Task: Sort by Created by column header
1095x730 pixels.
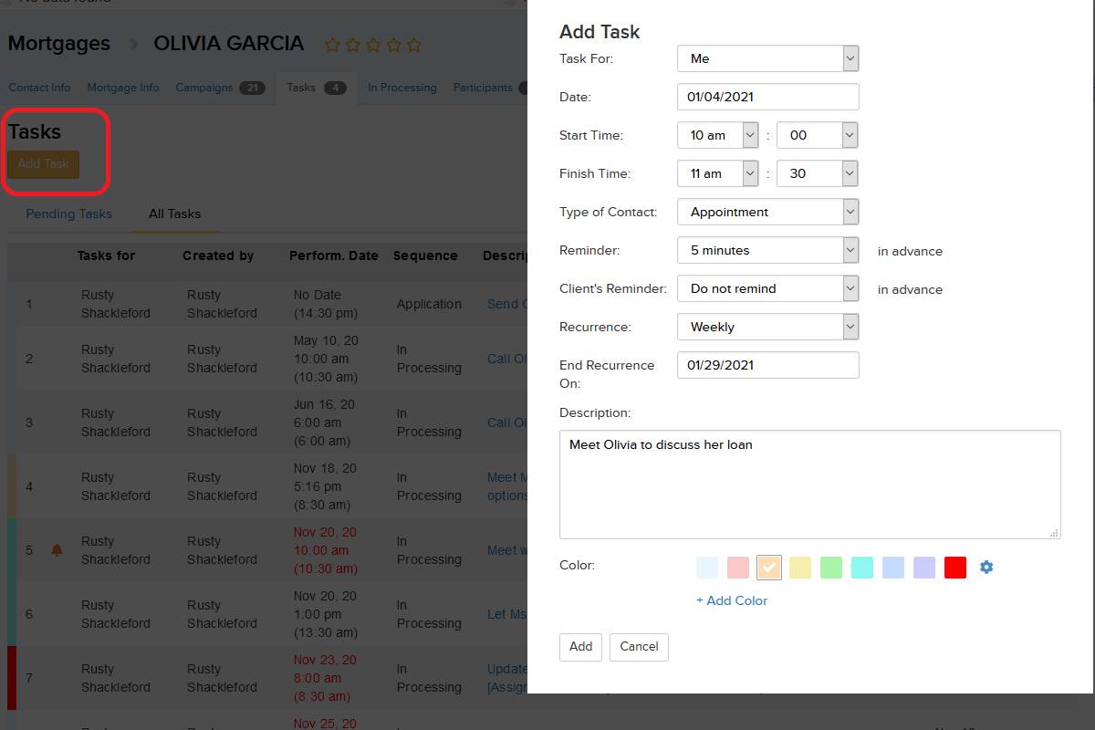Action: 218,255
